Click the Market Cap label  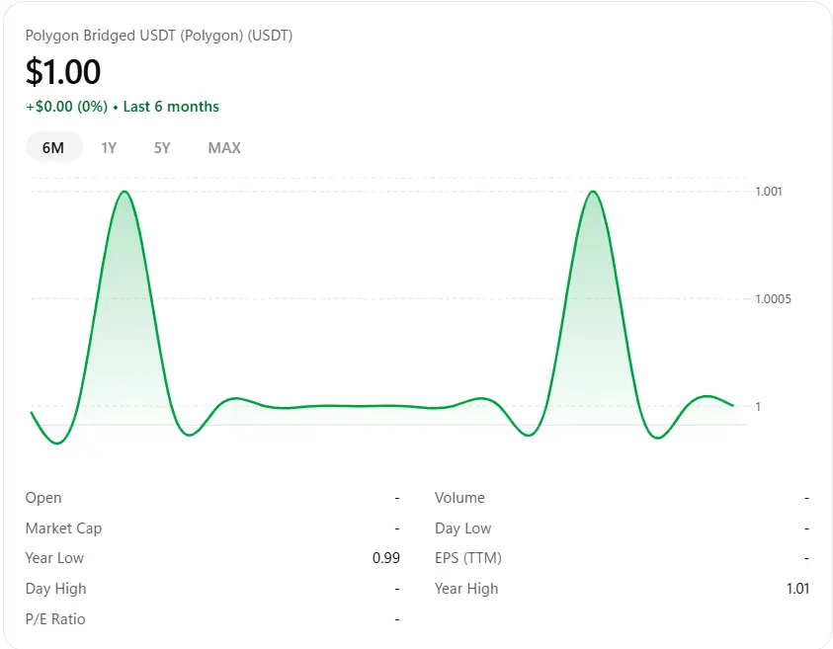click(64, 528)
